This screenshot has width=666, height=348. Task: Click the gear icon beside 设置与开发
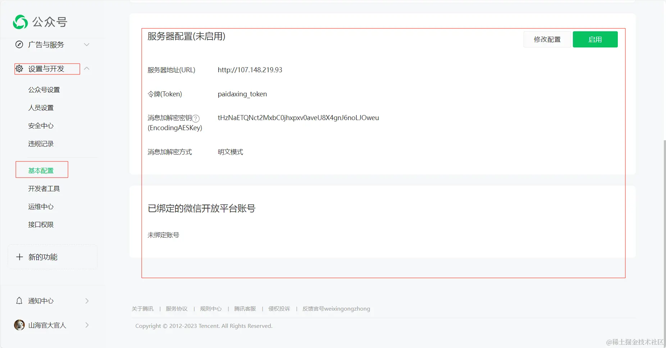coord(19,68)
